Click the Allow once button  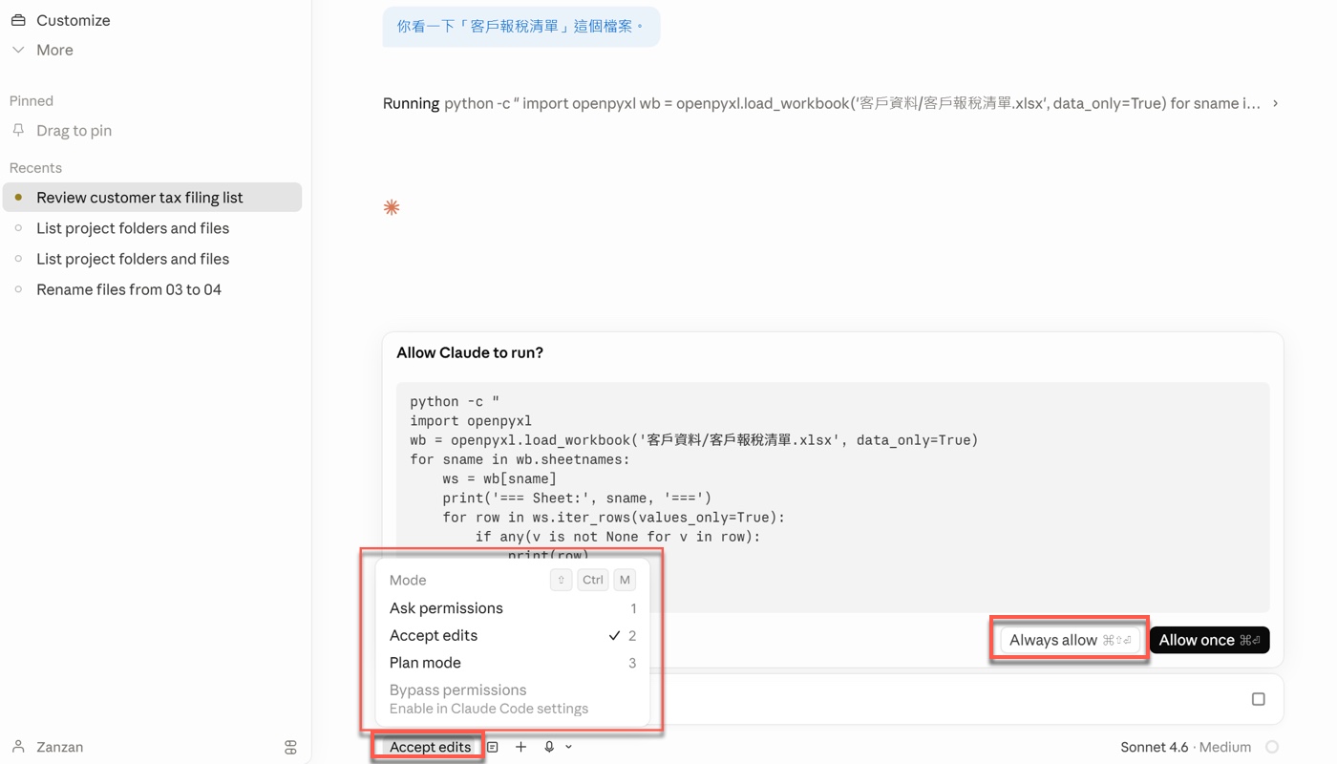pos(1209,640)
